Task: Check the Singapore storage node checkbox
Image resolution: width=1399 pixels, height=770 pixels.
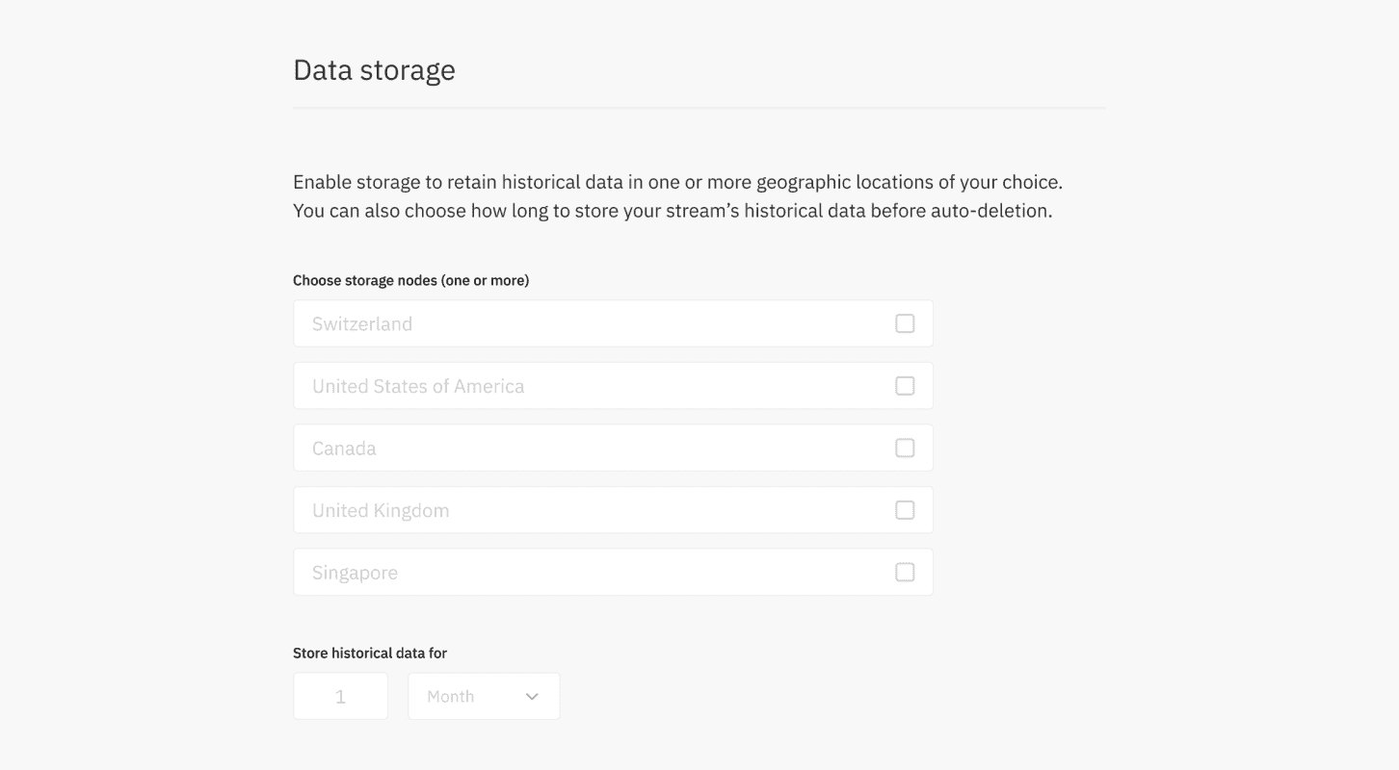Action: [x=905, y=572]
